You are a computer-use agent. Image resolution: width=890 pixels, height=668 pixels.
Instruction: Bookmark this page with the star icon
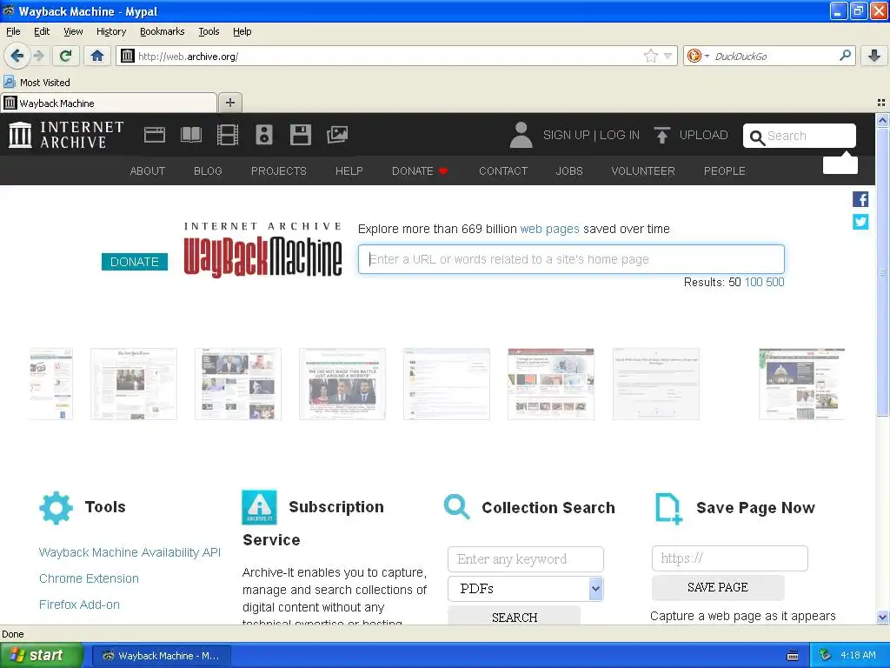(650, 56)
